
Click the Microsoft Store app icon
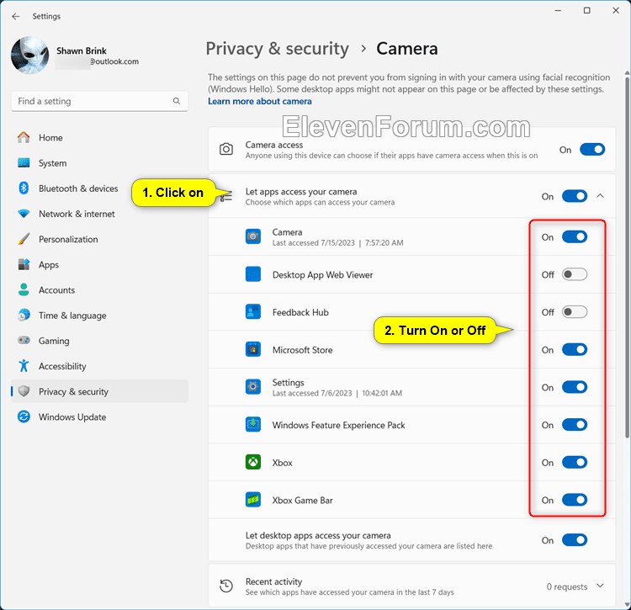click(253, 349)
